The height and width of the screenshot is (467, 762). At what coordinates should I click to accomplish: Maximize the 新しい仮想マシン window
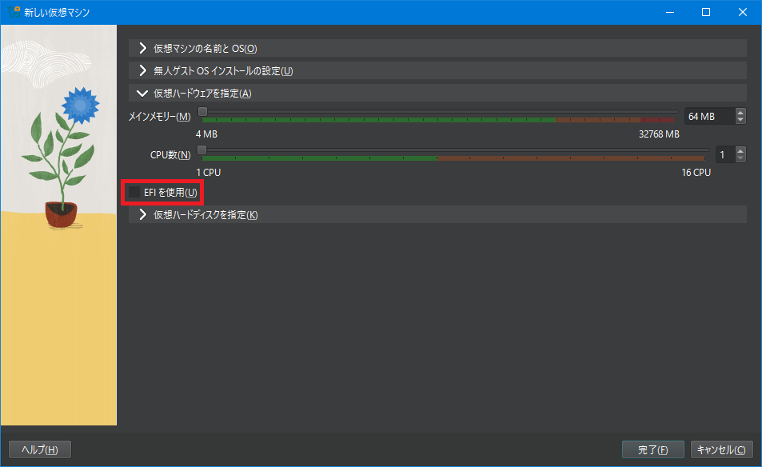(x=706, y=12)
